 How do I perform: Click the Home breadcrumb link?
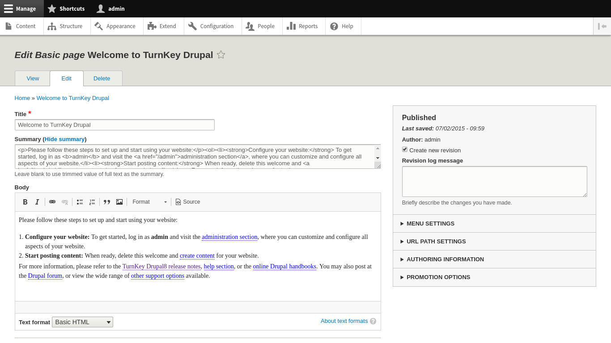coord(22,98)
